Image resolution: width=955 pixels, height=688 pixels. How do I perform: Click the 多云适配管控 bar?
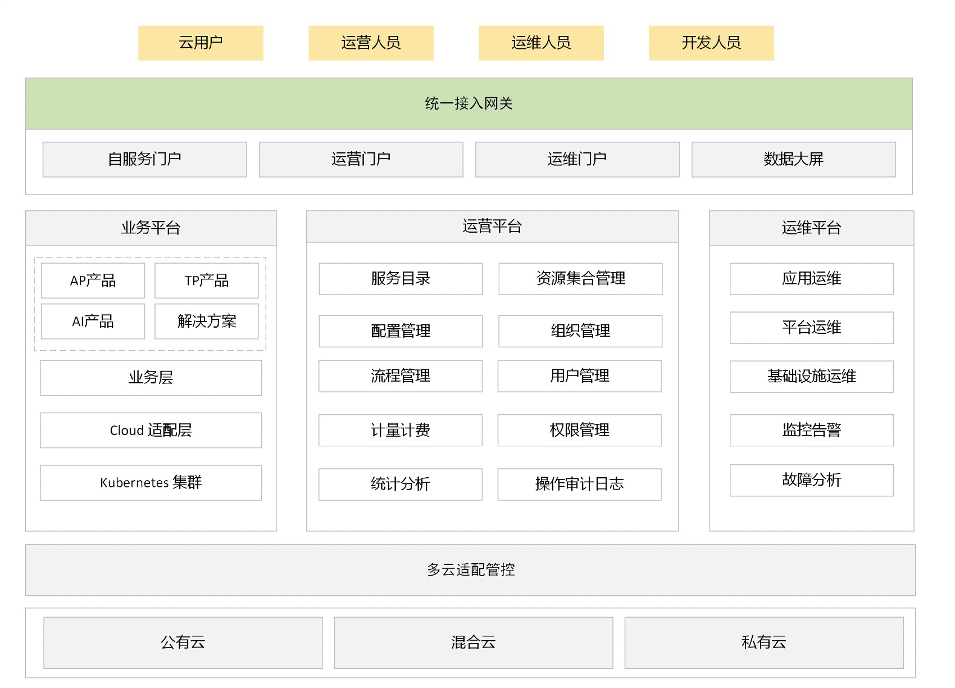[471, 570]
